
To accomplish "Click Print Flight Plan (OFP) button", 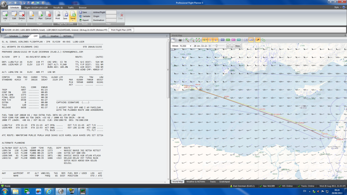I will click(121, 30).
